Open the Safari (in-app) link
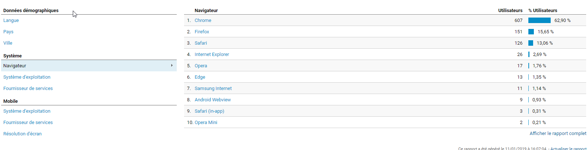Viewport: 588px width, 150px height. point(209,111)
